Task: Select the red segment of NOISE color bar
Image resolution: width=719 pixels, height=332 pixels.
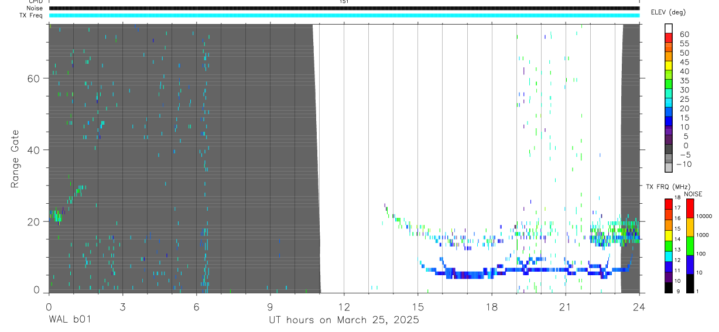Action: pyautogui.click(x=690, y=208)
